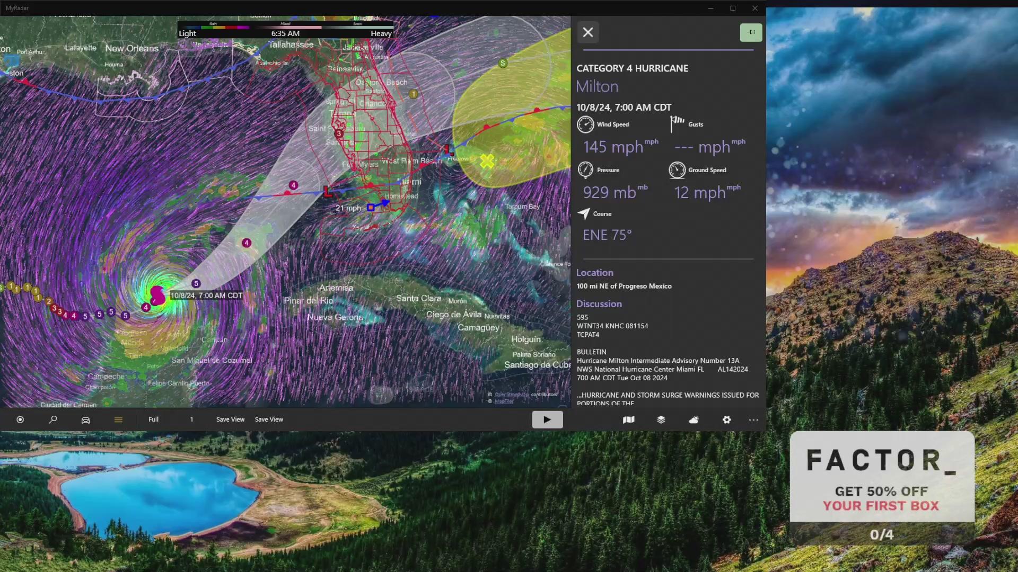Screen dimensions: 1018x572
Task: Click the Milton storm name
Action: 597,86
